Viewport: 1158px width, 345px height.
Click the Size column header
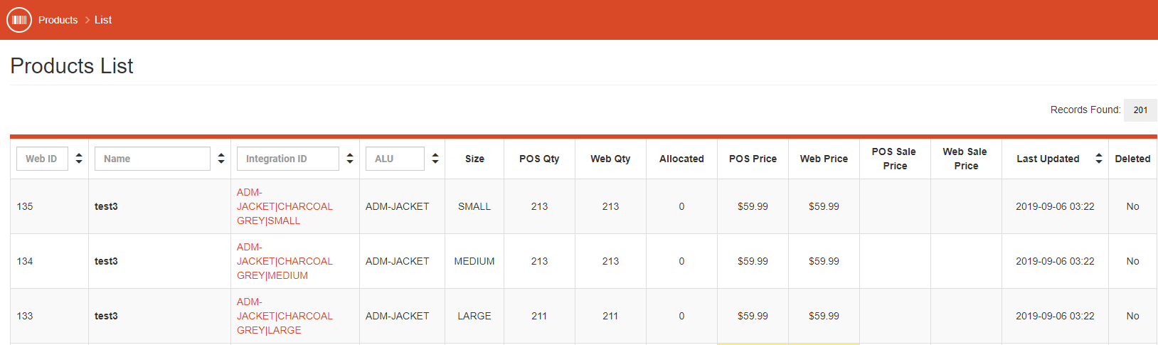[474, 159]
